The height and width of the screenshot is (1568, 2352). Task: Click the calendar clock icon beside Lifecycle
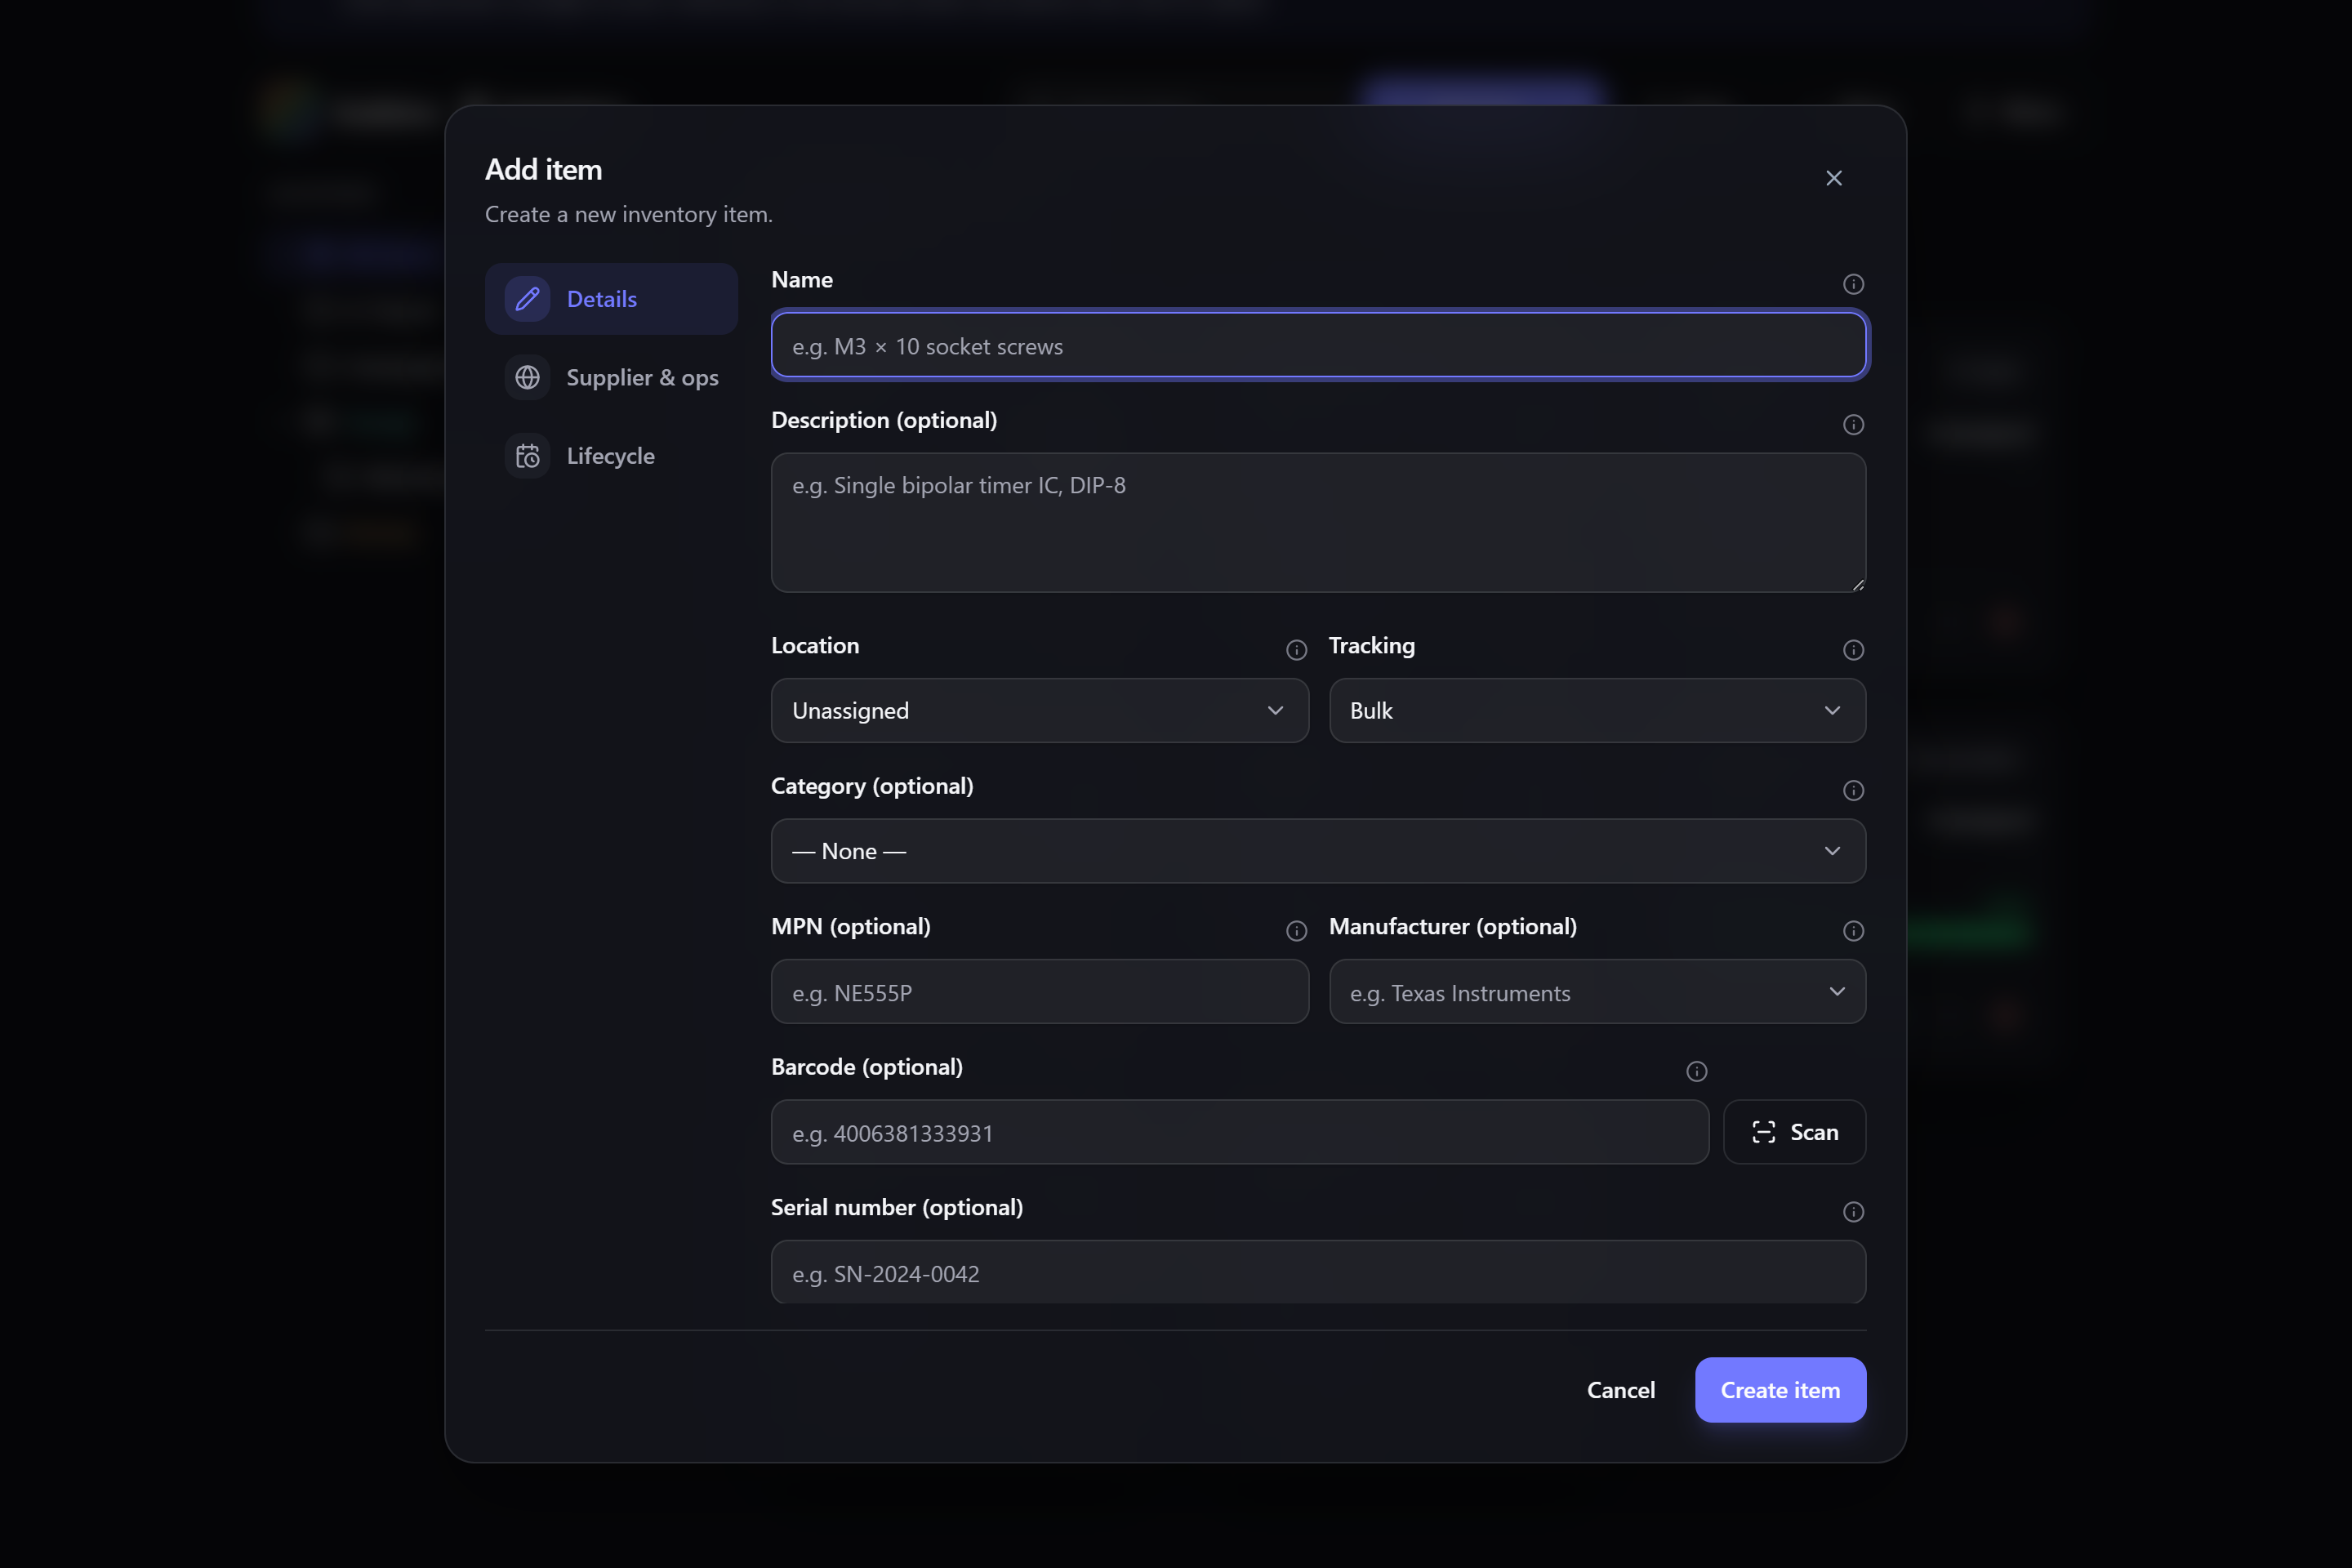pyautogui.click(x=527, y=456)
